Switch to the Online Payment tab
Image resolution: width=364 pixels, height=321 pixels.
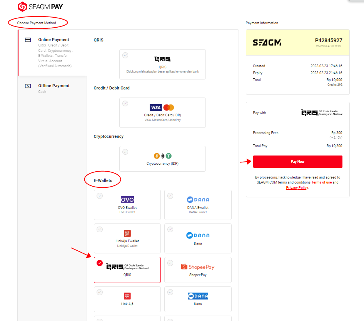52,53
